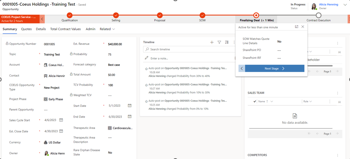Switch to the Details tab
Image resolution: width=350 pixels, height=159 pixels.
click(x=41, y=29)
